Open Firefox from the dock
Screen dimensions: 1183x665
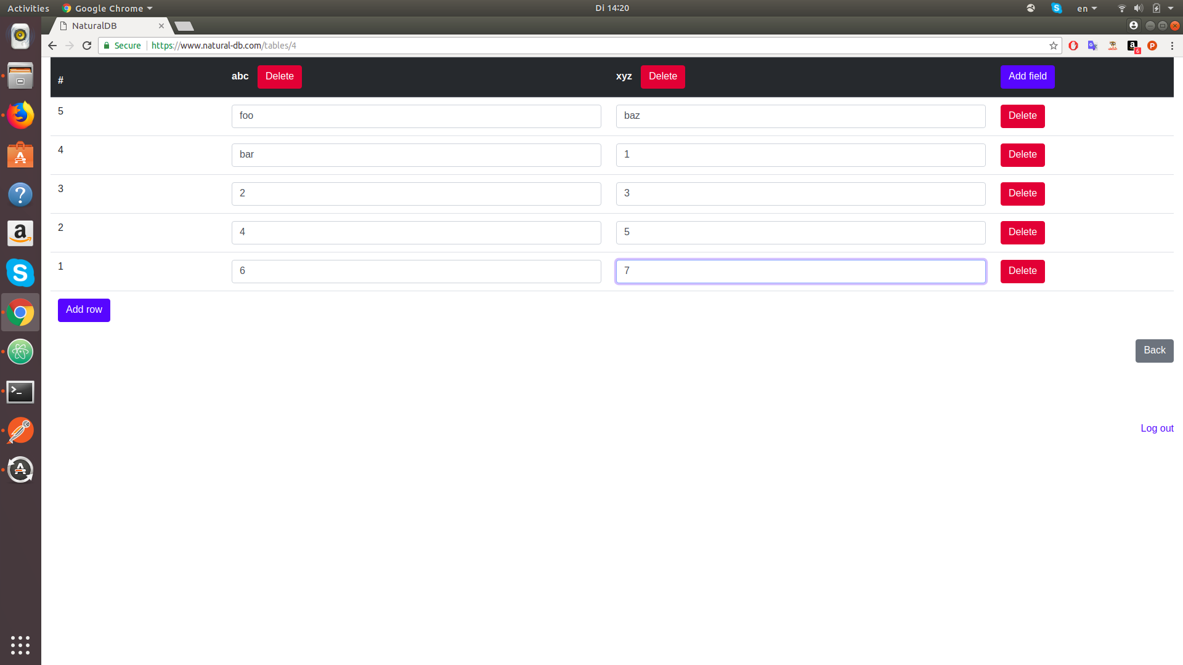[20, 115]
